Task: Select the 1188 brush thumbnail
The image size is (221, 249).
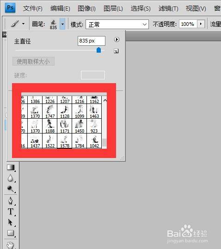Action: (50, 126)
